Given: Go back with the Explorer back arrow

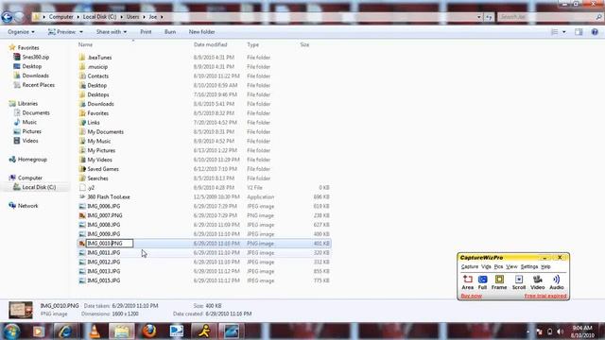Looking at the screenshot, I should click(x=7, y=17).
